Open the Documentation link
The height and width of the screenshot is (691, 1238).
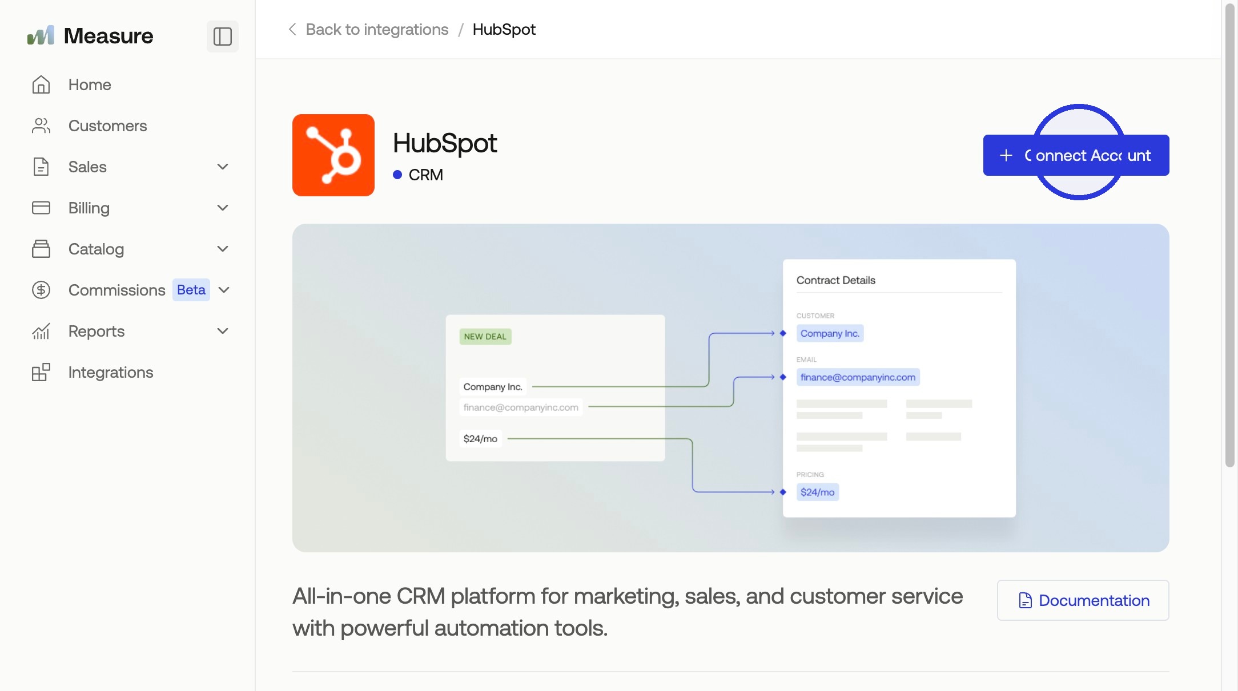(x=1083, y=600)
